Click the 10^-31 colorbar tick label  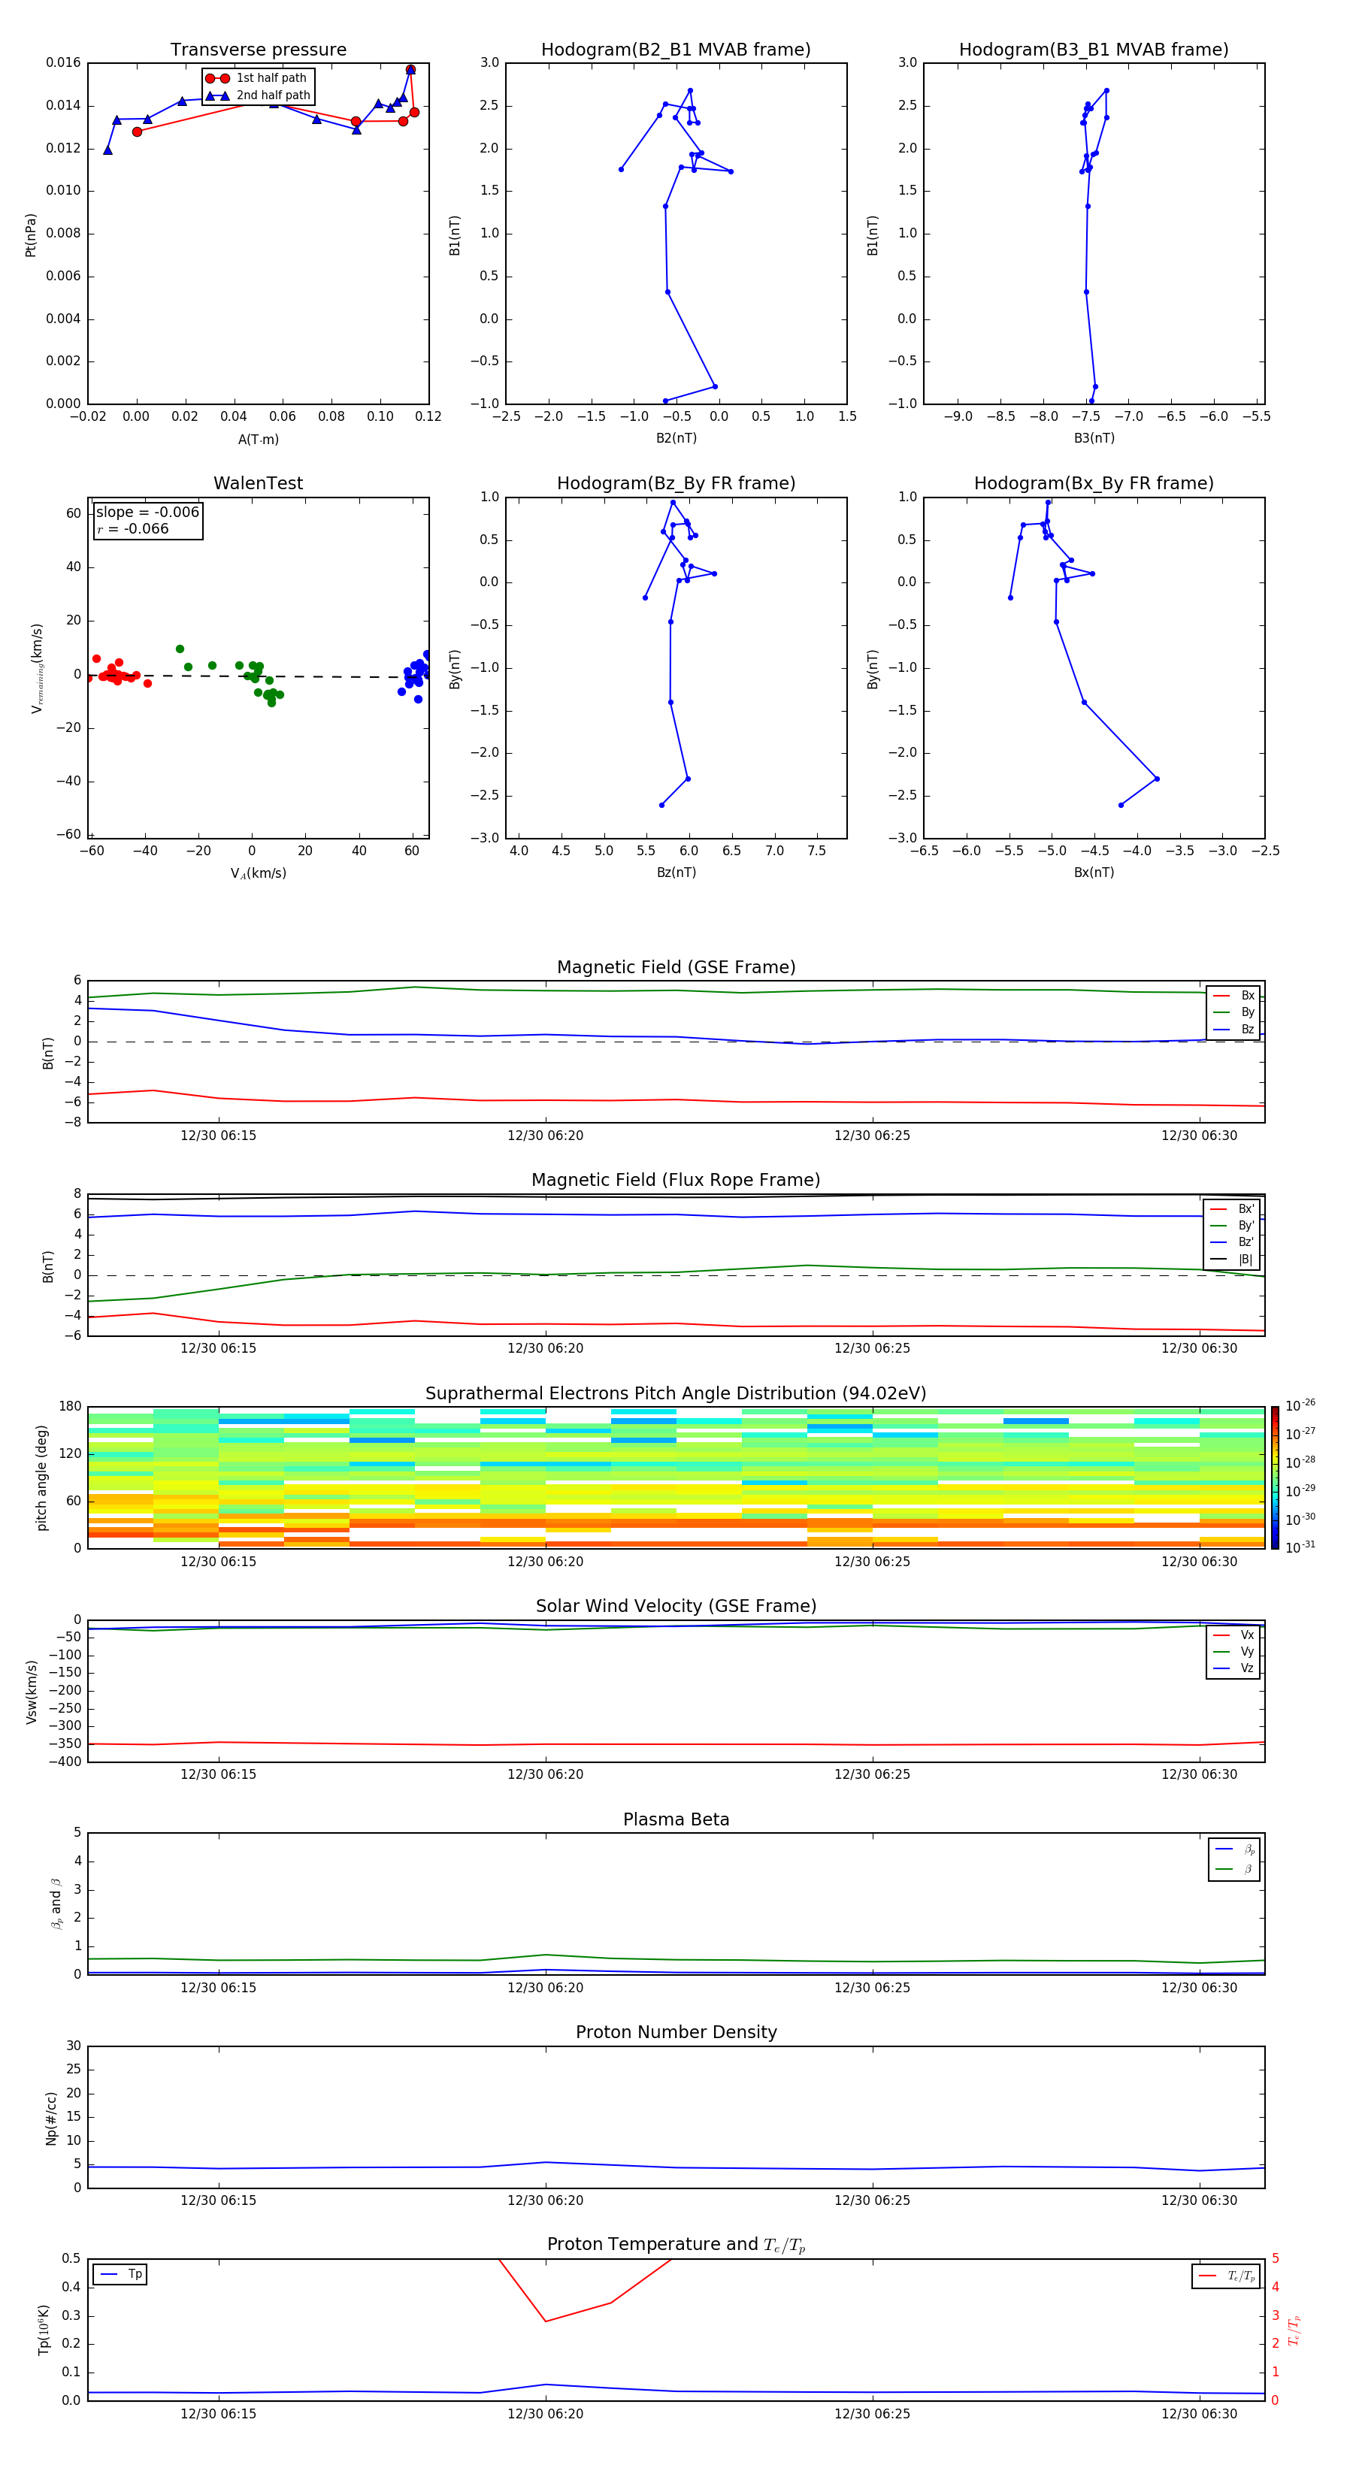[x=1300, y=1547]
